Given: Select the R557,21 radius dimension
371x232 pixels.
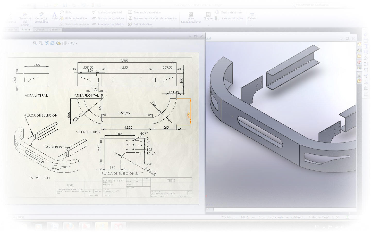Looking at the screenshot, I should pos(78,117).
